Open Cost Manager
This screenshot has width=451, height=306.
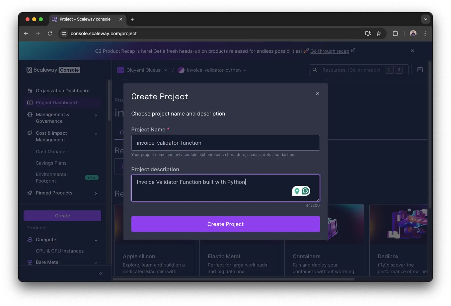point(51,152)
